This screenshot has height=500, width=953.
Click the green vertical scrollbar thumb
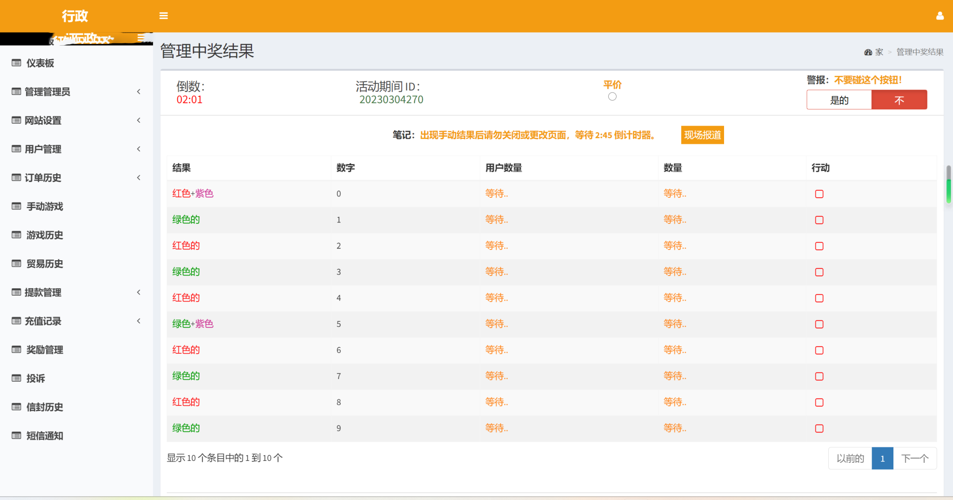949,191
